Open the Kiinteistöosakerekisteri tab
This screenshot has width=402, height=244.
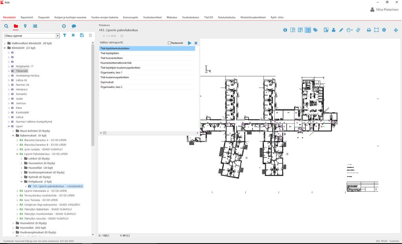pos(253,17)
